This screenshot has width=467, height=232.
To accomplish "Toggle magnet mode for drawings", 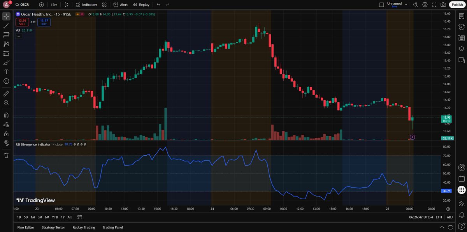I will click(6, 115).
